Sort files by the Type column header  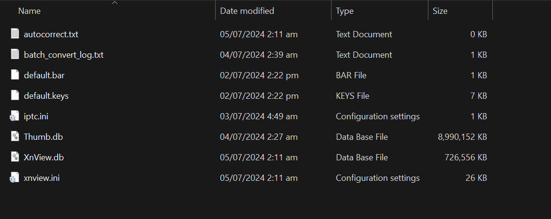pos(344,10)
